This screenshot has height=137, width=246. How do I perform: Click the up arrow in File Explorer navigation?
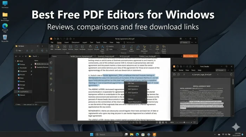[26, 56]
